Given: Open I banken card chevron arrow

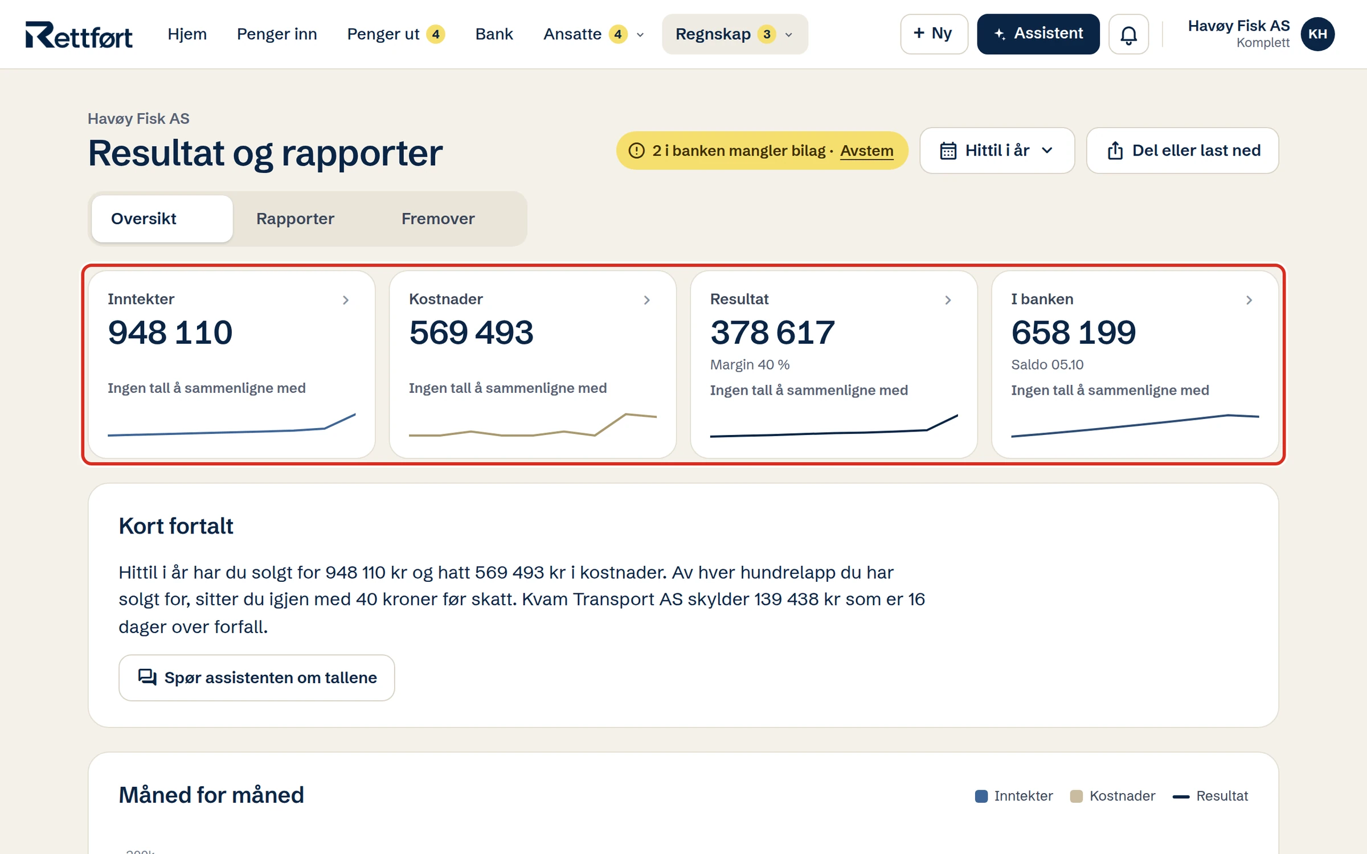Looking at the screenshot, I should (x=1249, y=300).
